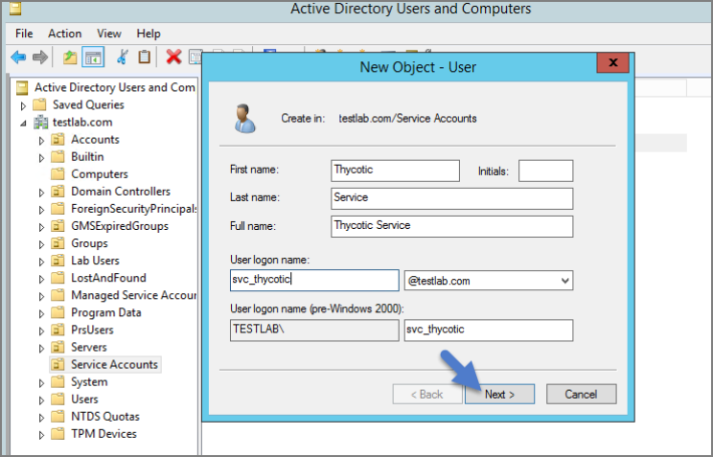Expand the Lab Users arrow
This screenshot has width=713, height=457.
coord(41,262)
